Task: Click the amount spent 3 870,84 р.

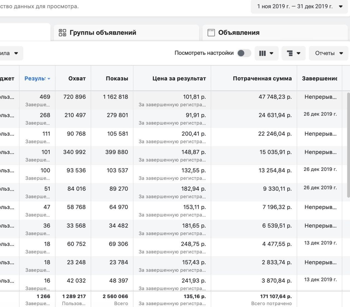Action: 277,281
